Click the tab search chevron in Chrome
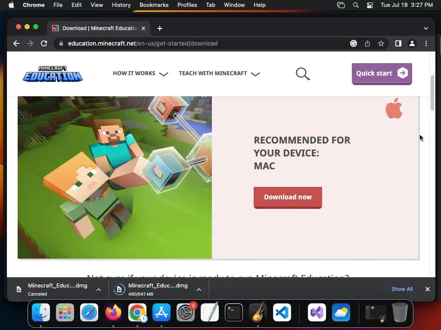The image size is (441, 330). coord(426,28)
